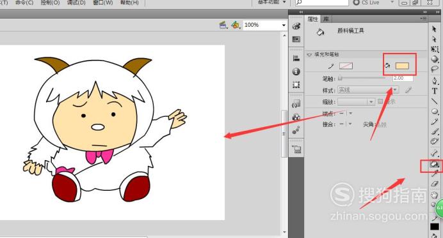The image size is (443, 238).
Task: Open the 100% zoom level dropdown
Action: [x=265, y=25]
